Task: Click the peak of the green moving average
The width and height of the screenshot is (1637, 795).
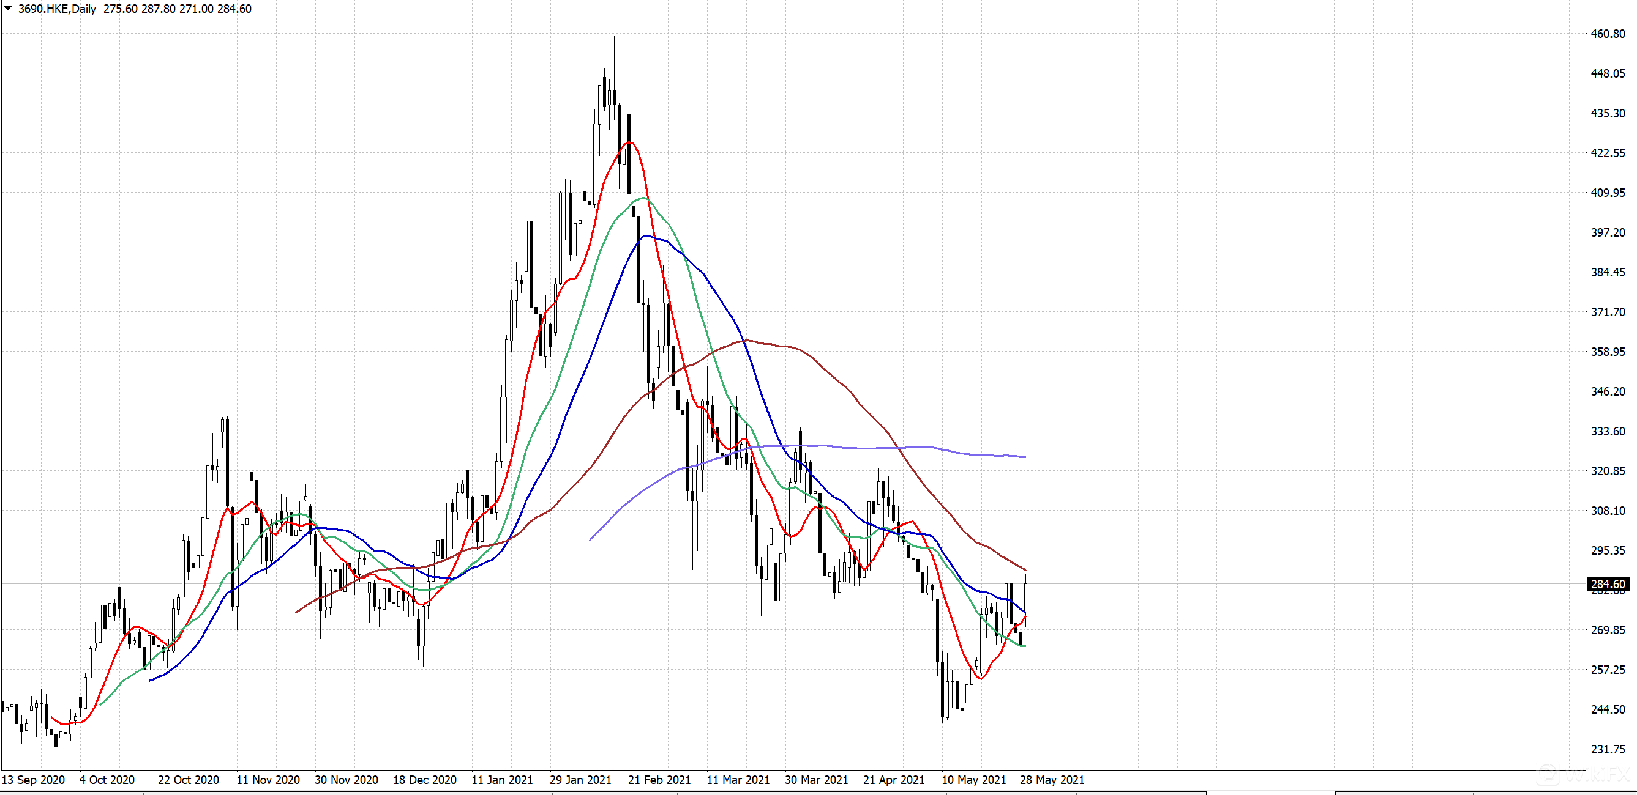Action: click(643, 198)
